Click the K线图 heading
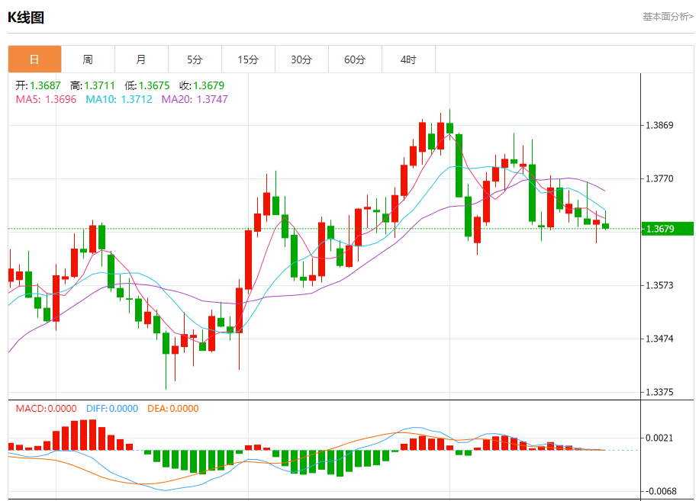The height and width of the screenshot is (501, 699). 26,18
